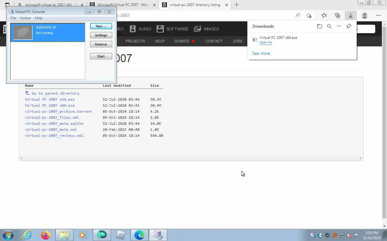
Task: Open the Help menu in Virtual PC Console
Action: [x=39, y=18]
